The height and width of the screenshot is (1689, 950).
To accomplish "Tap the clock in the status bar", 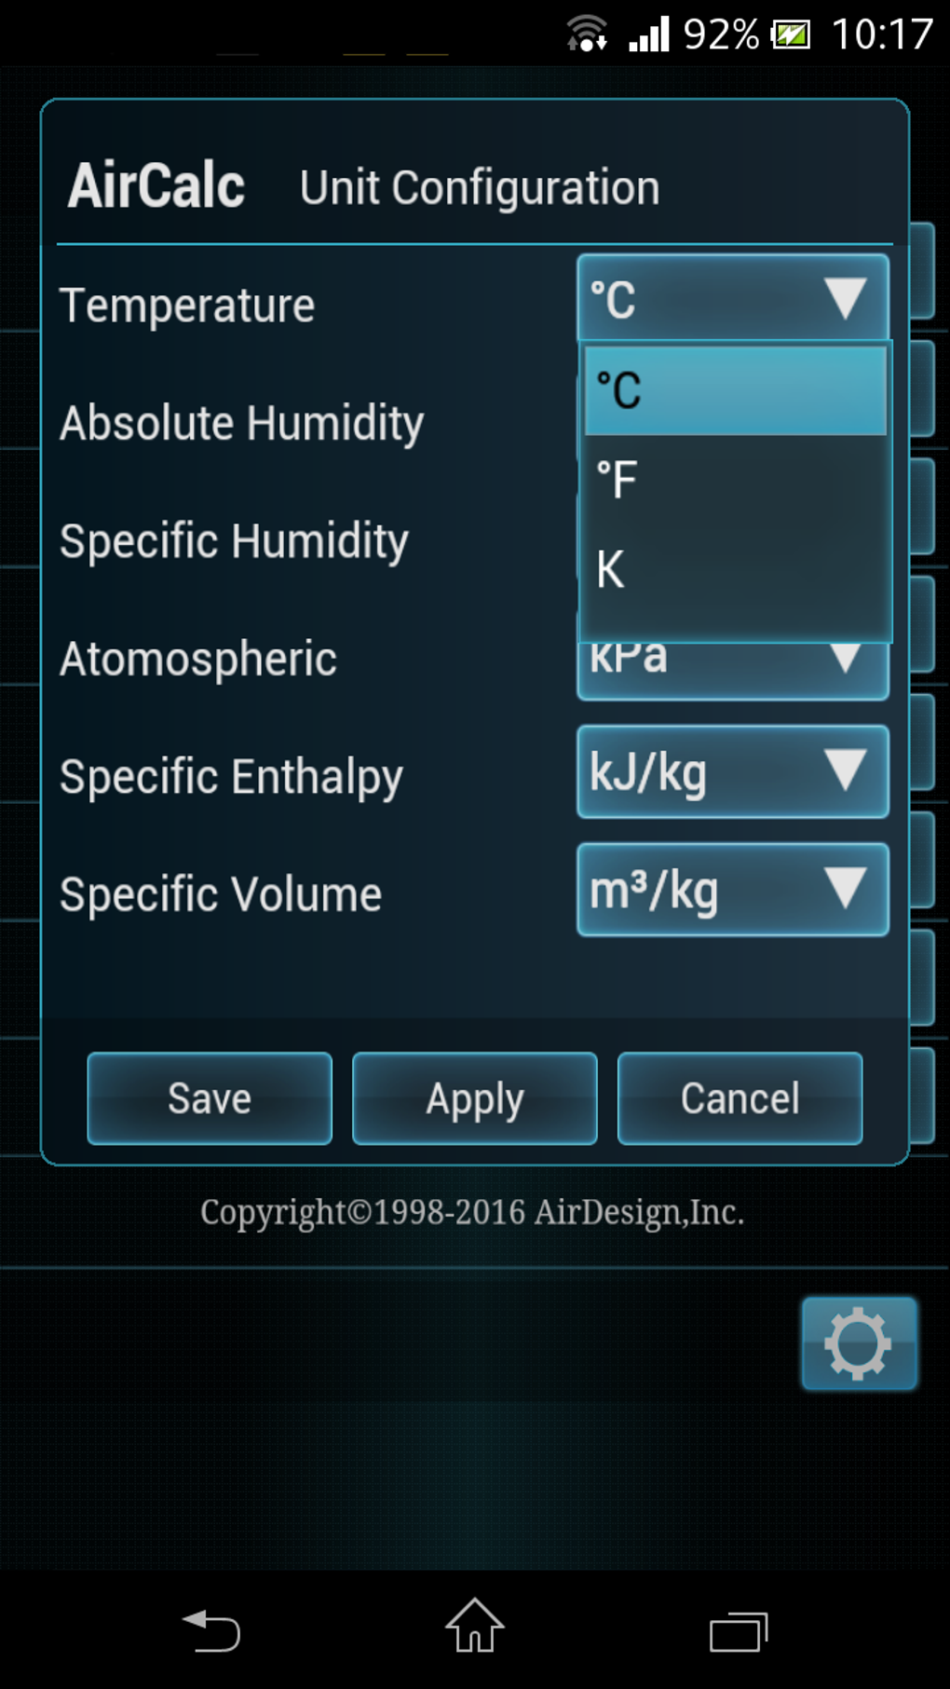I will [887, 31].
